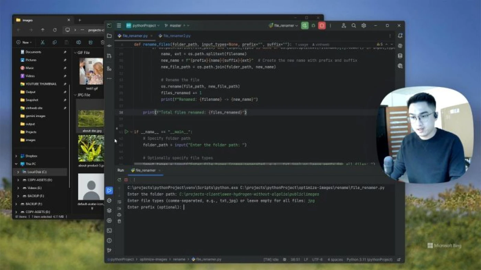Screen dimensions: 481x270
Task: Open the Terminal tool window
Action: [109, 231]
